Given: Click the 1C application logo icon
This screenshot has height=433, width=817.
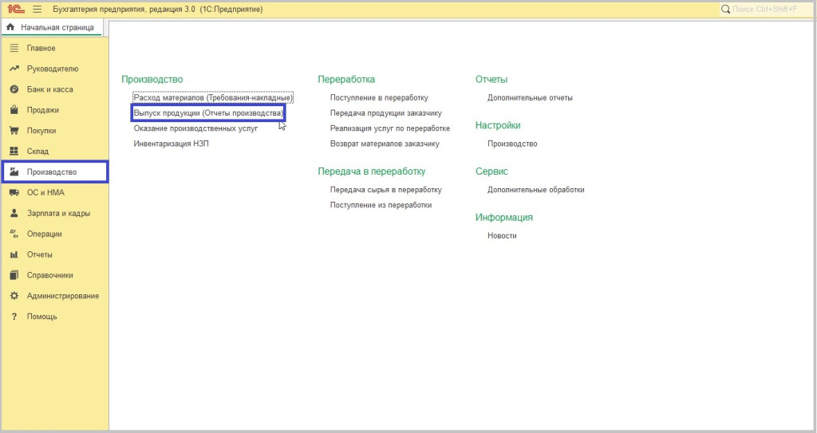Looking at the screenshot, I should pyautogui.click(x=15, y=10).
